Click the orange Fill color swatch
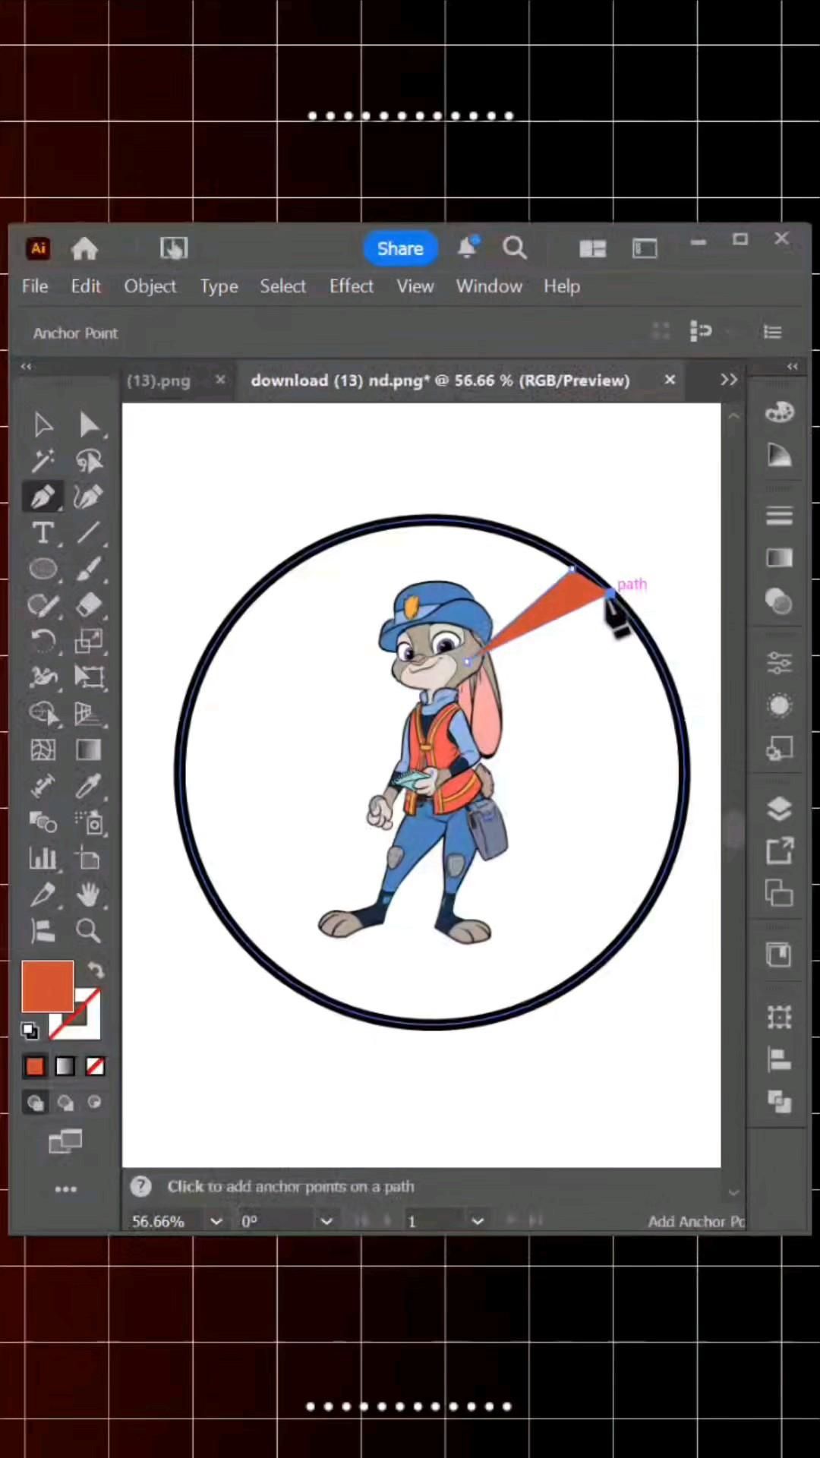Image resolution: width=820 pixels, height=1458 pixels. click(x=47, y=986)
